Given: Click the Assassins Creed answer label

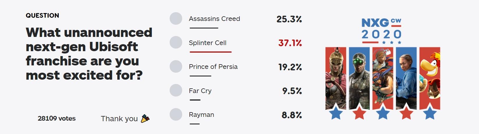Looking at the screenshot, I should (214, 19).
